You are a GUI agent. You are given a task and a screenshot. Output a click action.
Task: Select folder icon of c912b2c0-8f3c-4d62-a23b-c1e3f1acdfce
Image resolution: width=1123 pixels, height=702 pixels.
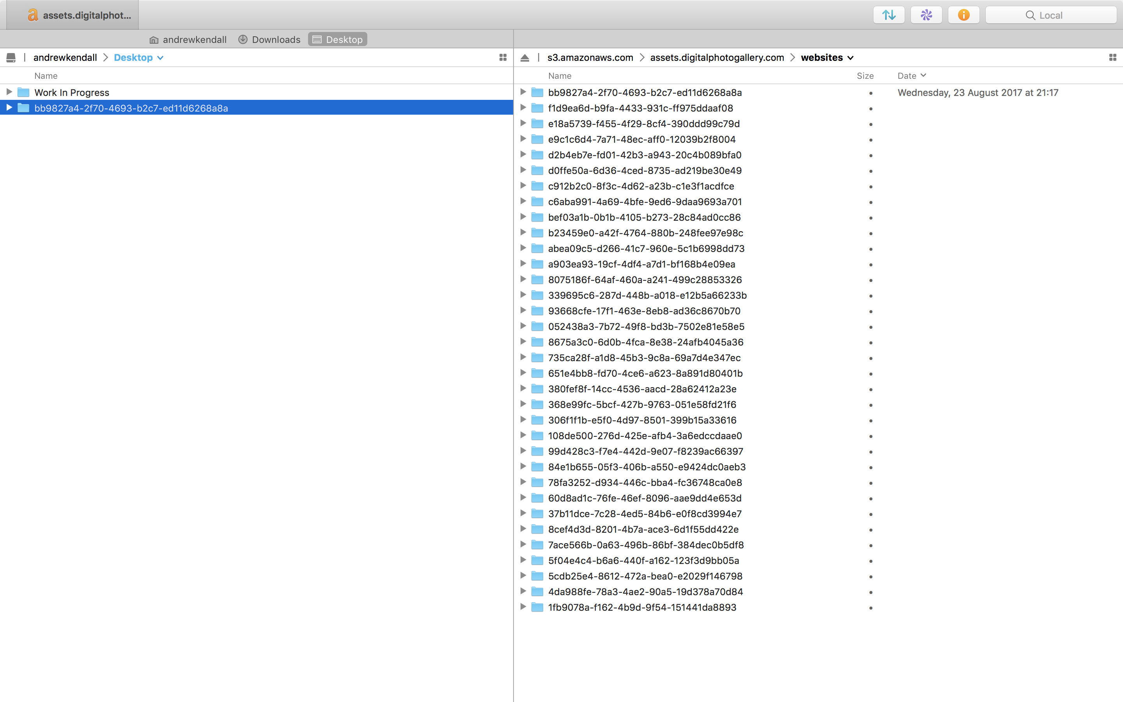(x=537, y=186)
